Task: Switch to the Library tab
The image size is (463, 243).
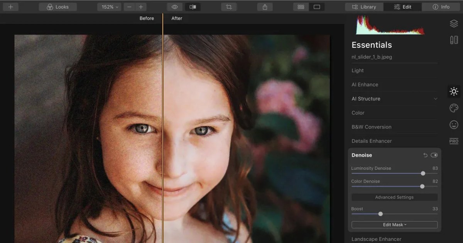Action: click(363, 7)
